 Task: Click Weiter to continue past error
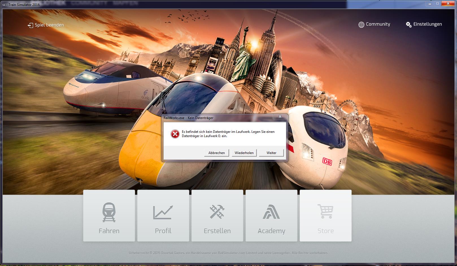pos(271,153)
